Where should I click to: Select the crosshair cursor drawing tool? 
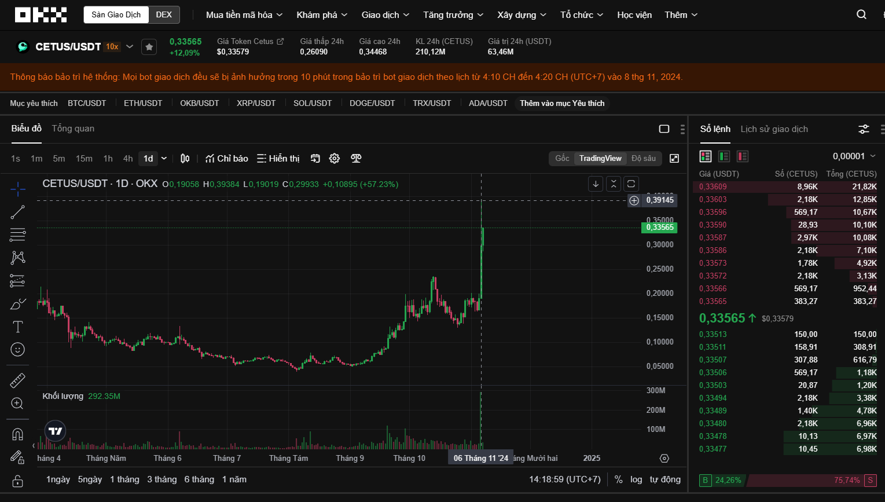click(x=18, y=189)
